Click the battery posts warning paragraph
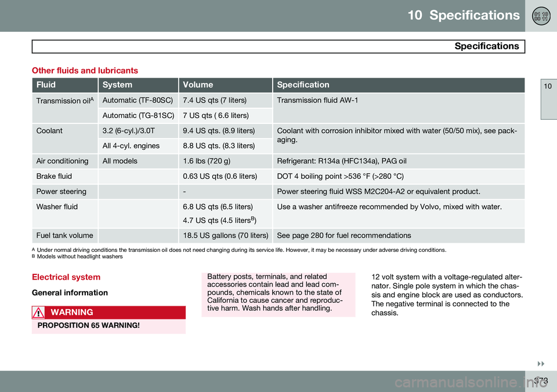Viewport: 557px width, 392px height. [274, 292]
